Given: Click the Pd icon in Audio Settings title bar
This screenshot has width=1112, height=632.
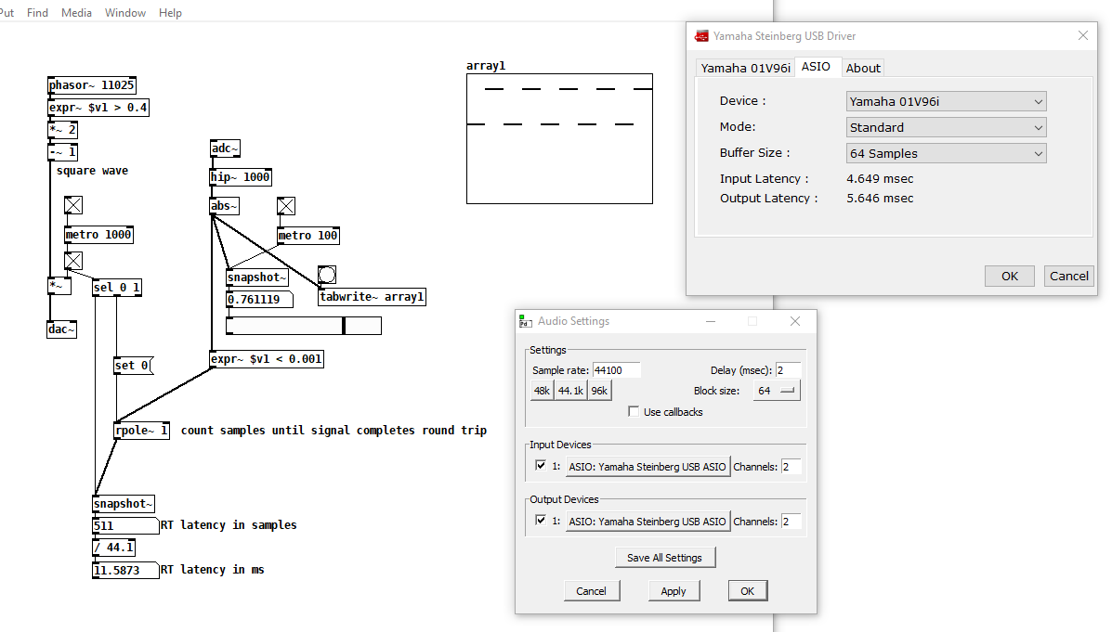Looking at the screenshot, I should pyautogui.click(x=526, y=322).
